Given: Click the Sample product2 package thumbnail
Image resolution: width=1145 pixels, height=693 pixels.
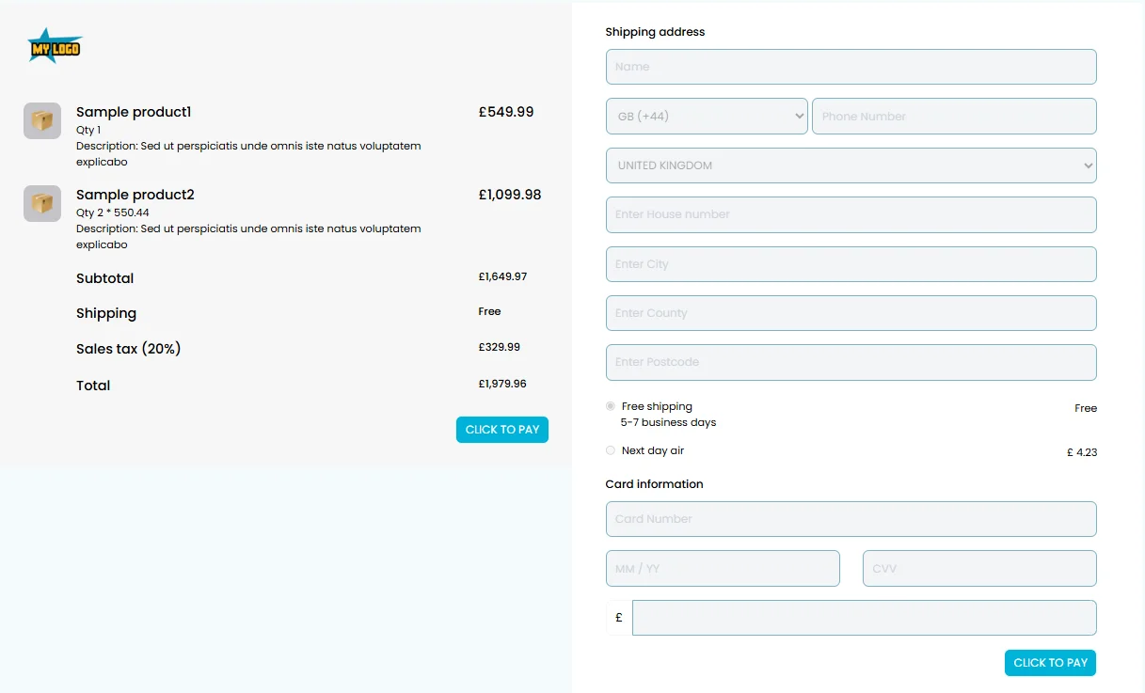Looking at the screenshot, I should click(x=41, y=203).
